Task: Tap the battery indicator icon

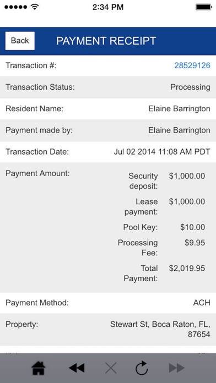Action: [x=203, y=7]
